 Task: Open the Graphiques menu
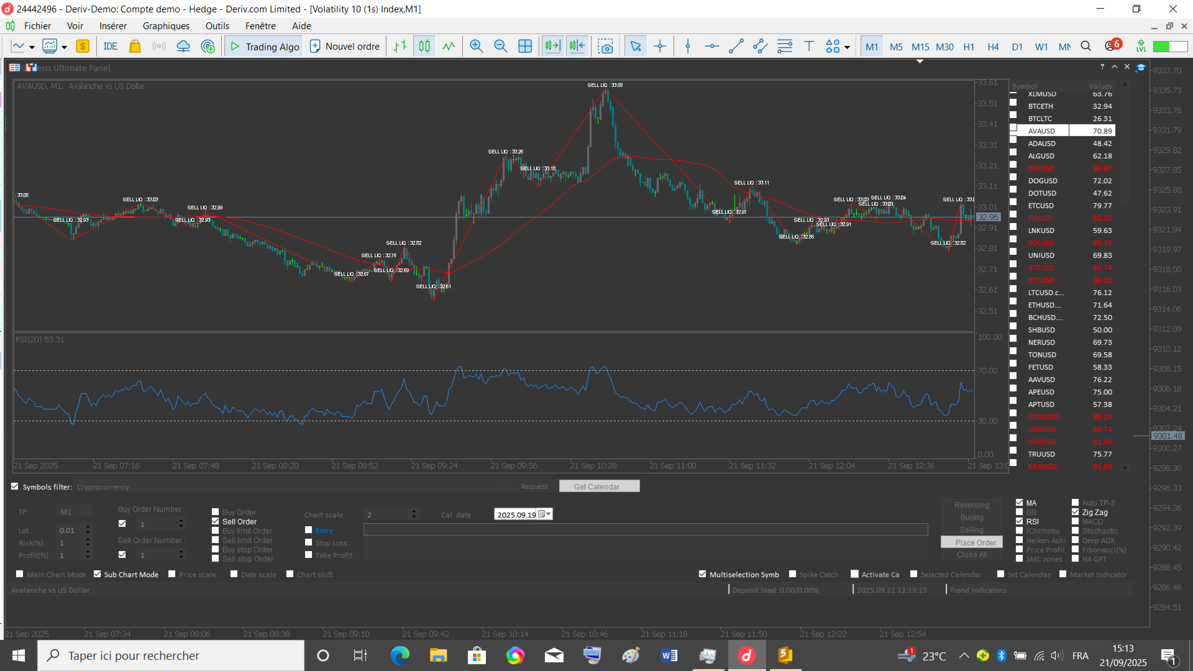(166, 26)
